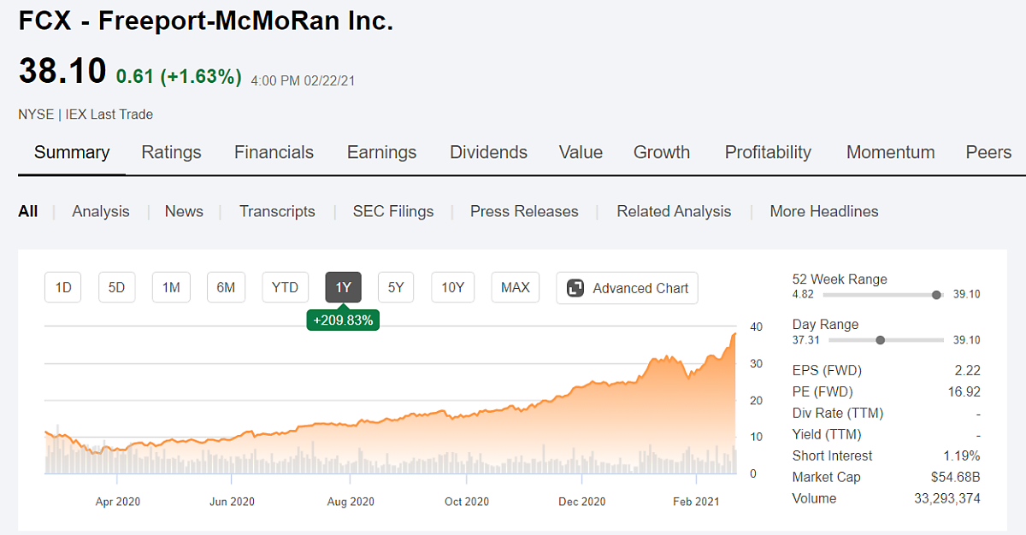Open the SEC Filings filter
The height and width of the screenshot is (535, 1026).
coord(393,211)
